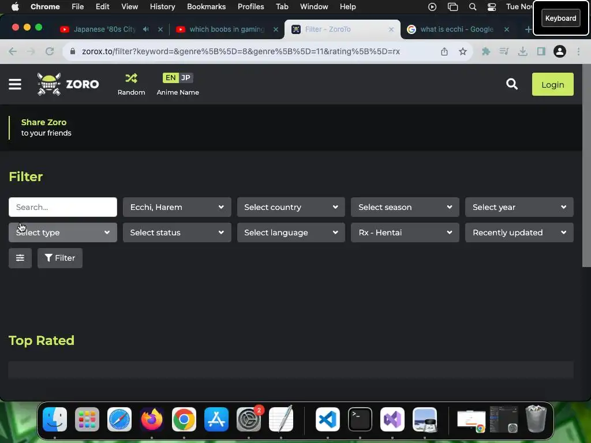Open the View menu
591x443 pixels.
click(129, 7)
